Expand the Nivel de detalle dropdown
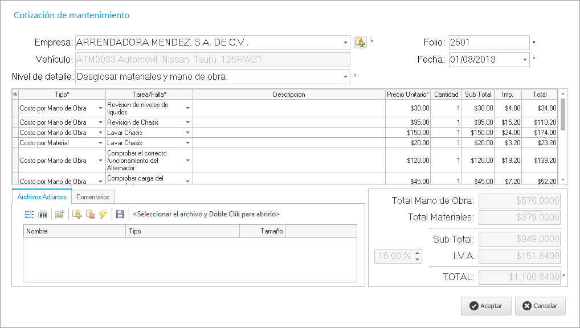The width and height of the screenshot is (580, 328). click(345, 77)
